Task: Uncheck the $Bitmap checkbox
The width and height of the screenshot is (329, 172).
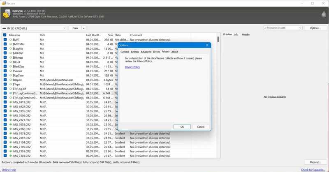Action: 5,57
